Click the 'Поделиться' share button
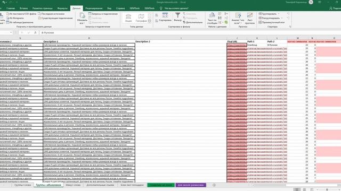This screenshot has height=191, width=341. tap(335, 8)
